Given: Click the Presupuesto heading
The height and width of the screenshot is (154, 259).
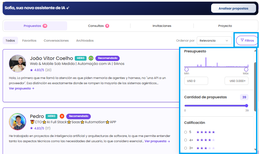Looking at the screenshot, I should click(195, 51).
